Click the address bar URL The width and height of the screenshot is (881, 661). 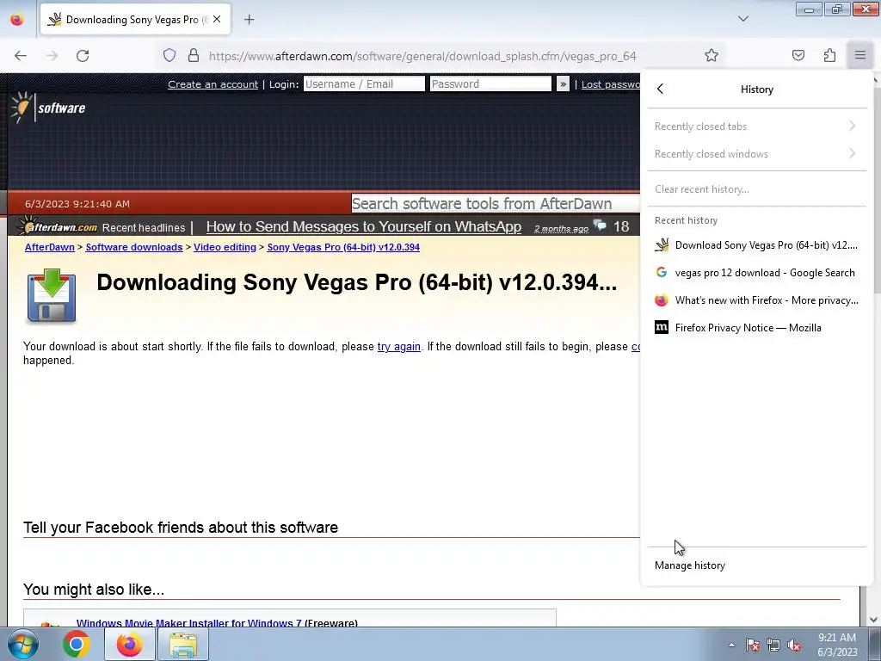[x=422, y=56]
